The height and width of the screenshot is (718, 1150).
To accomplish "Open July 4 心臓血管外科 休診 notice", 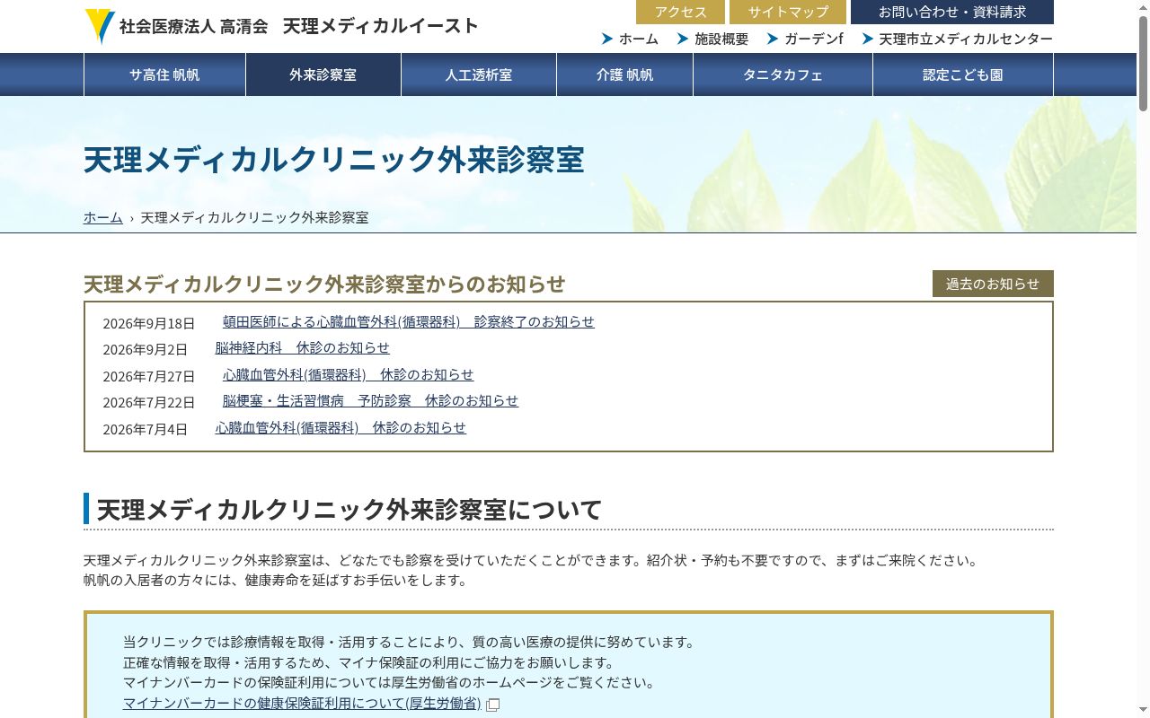I will [x=341, y=427].
